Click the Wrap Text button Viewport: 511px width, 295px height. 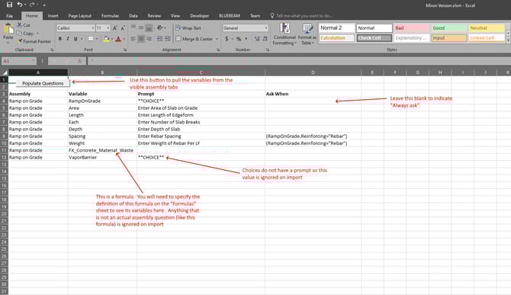pyautogui.click(x=188, y=28)
